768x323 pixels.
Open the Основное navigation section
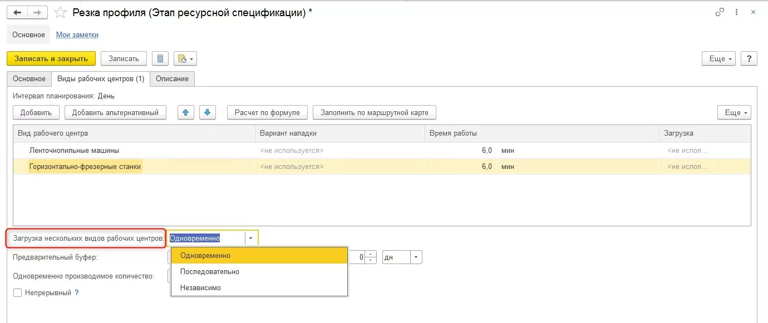point(28,34)
